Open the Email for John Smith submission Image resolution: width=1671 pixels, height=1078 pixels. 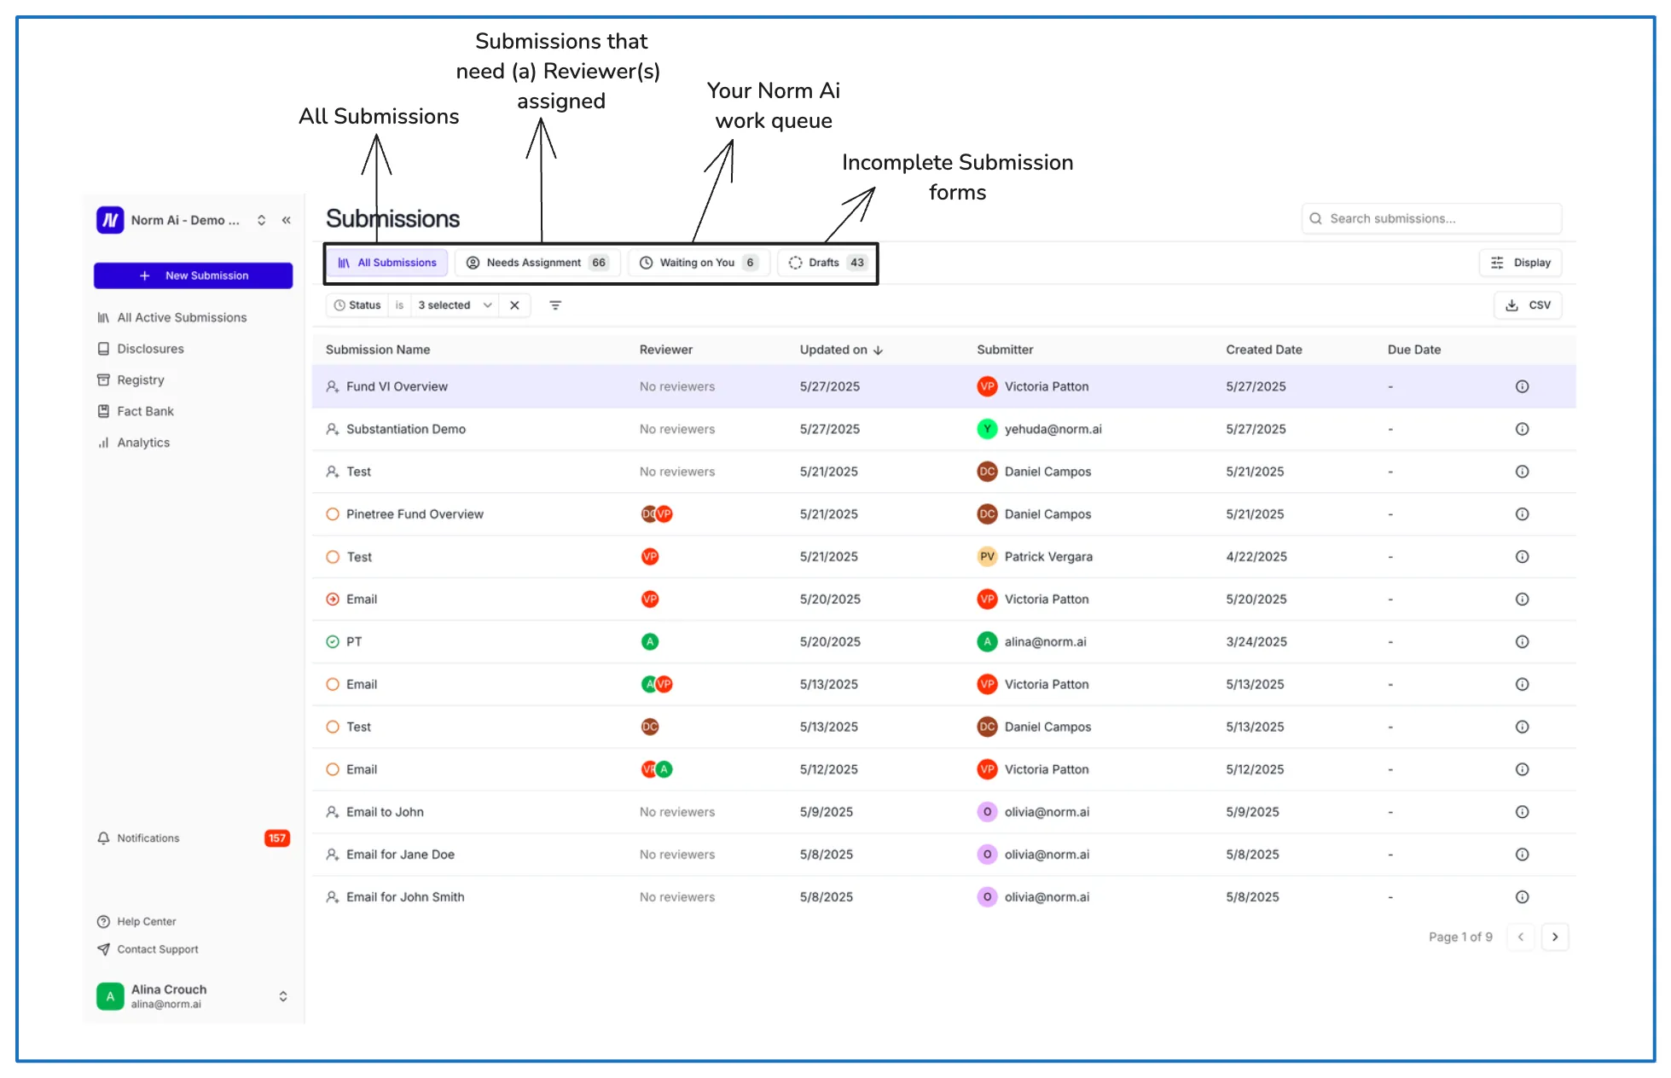pos(405,897)
